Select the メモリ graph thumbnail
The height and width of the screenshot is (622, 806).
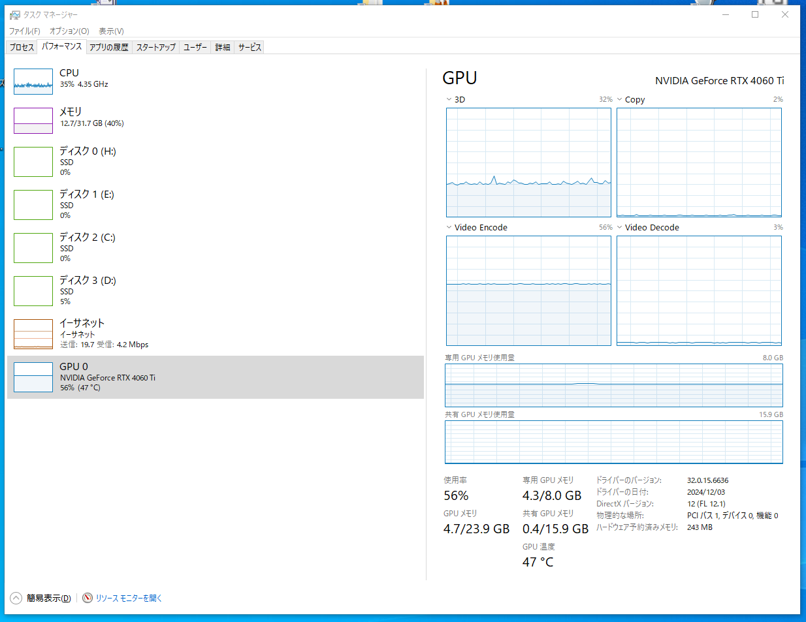click(x=33, y=121)
